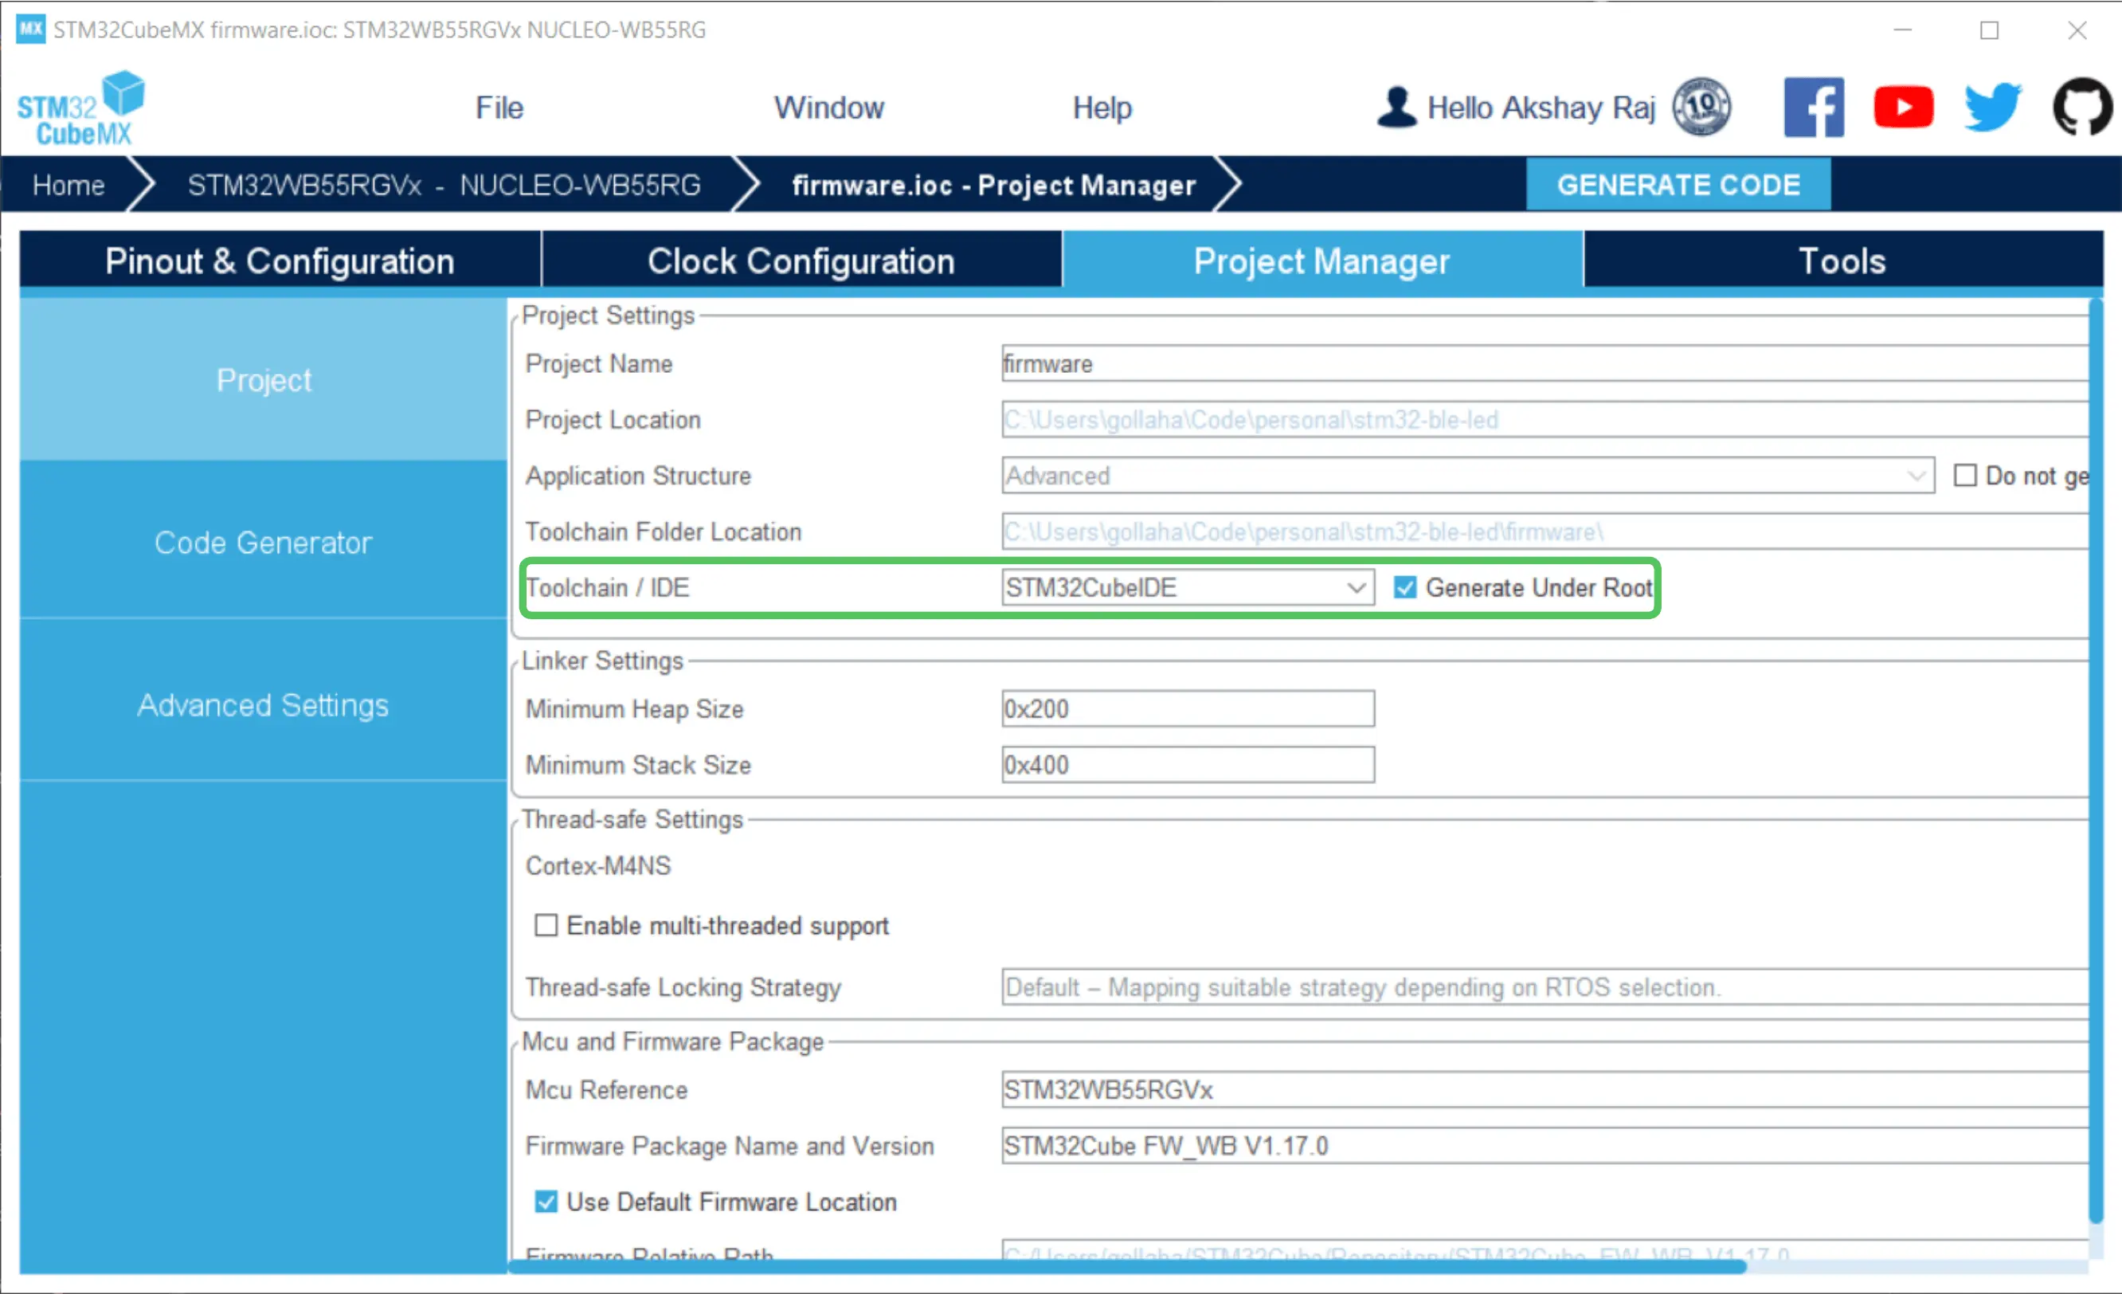Open the GitHub icon link

(x=2083, y=108)
